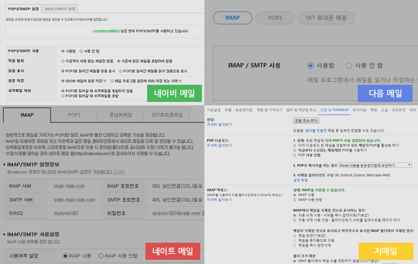
Task: Open Gmail 기본설정 settings tab
Action: point(214,110)
